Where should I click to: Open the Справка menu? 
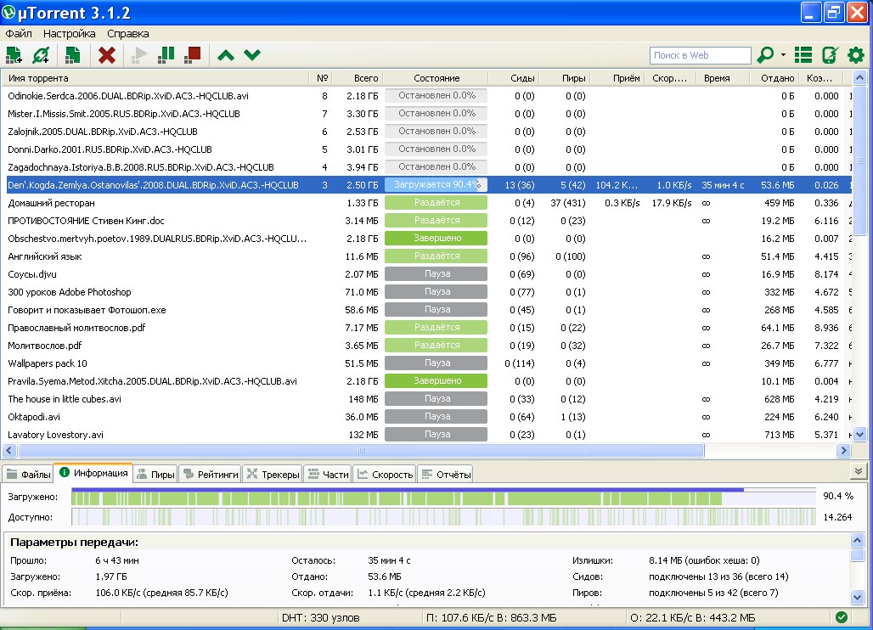(x=127, y=34)
